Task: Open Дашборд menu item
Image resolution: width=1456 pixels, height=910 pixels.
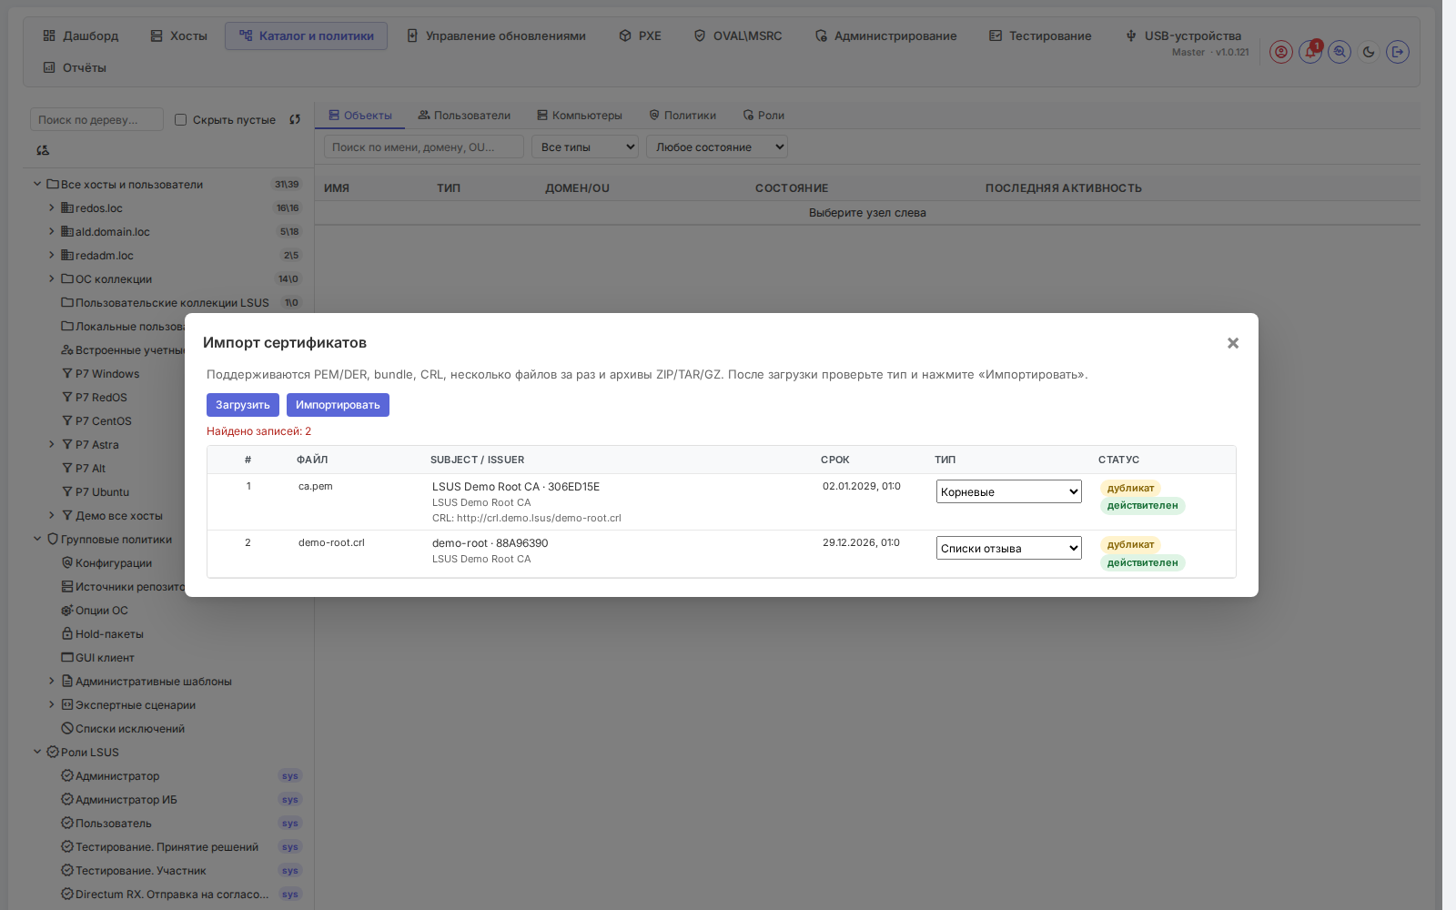Action: click(81, 35)
